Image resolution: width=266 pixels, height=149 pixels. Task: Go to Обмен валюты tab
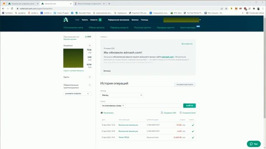pyautogui.click(x=96, y=28)
